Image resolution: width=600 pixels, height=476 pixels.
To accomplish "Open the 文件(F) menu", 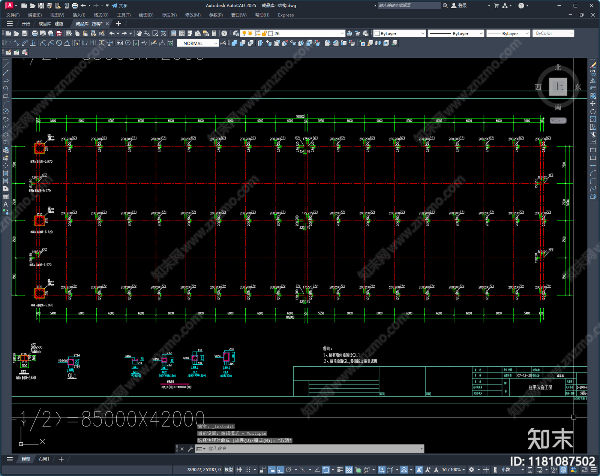I will [13, 15].
